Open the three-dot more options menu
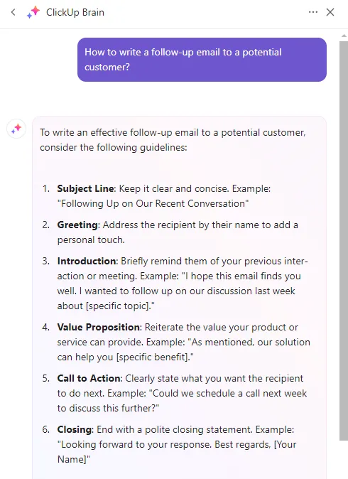348x479 pixels. 313,12
